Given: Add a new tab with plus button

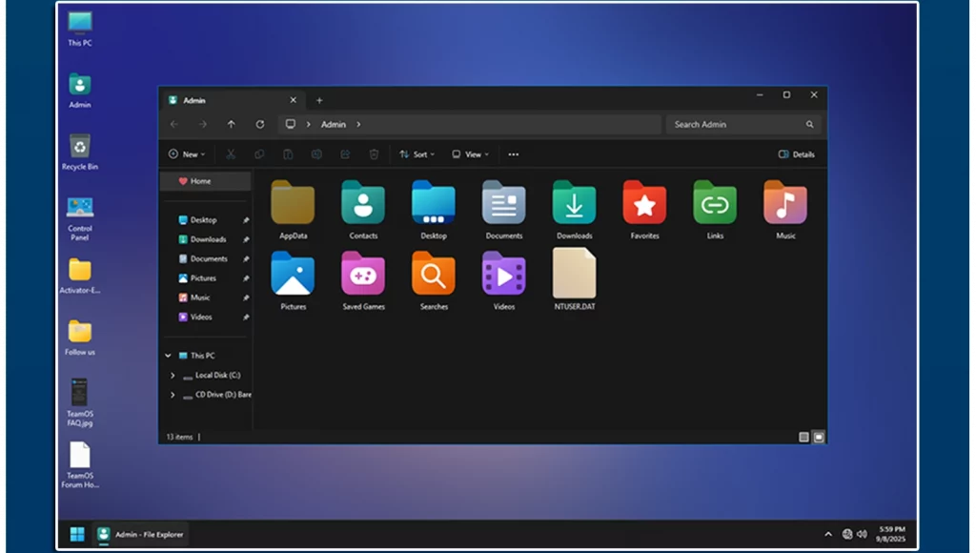Looking at the screenshot, I should [319, 100].
